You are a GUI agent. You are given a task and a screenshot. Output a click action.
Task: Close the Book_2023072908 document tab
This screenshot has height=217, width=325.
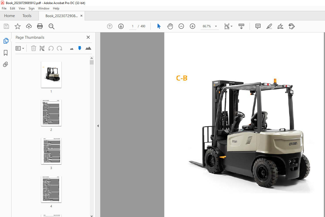pos(82,16)
